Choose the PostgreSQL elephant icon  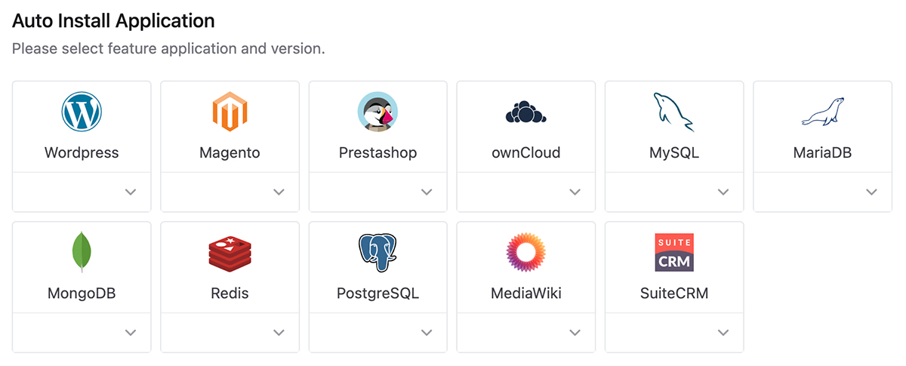377,253
